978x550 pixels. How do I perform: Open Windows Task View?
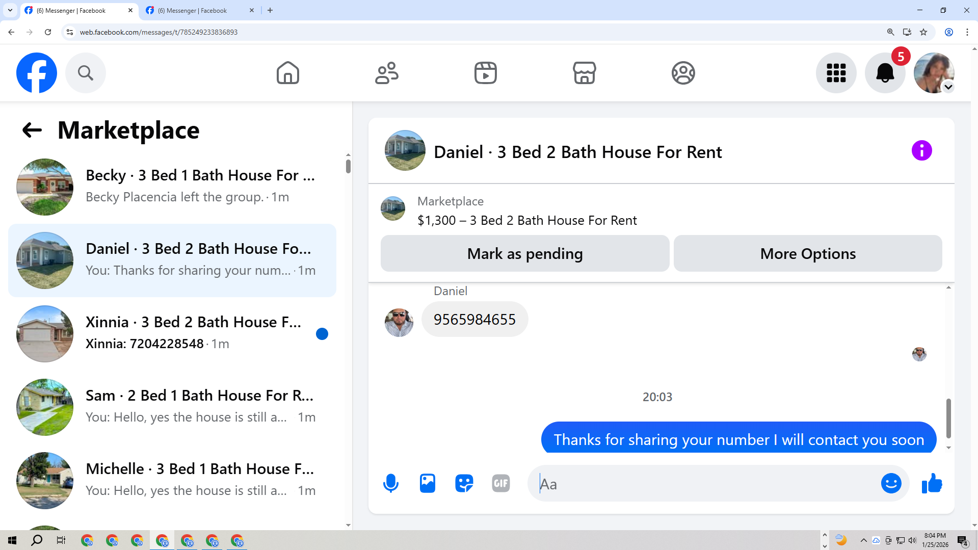click(61, 540)
